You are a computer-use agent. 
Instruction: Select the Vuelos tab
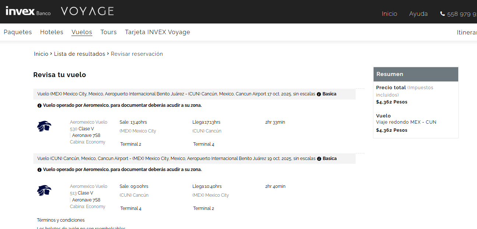[82, 32]
